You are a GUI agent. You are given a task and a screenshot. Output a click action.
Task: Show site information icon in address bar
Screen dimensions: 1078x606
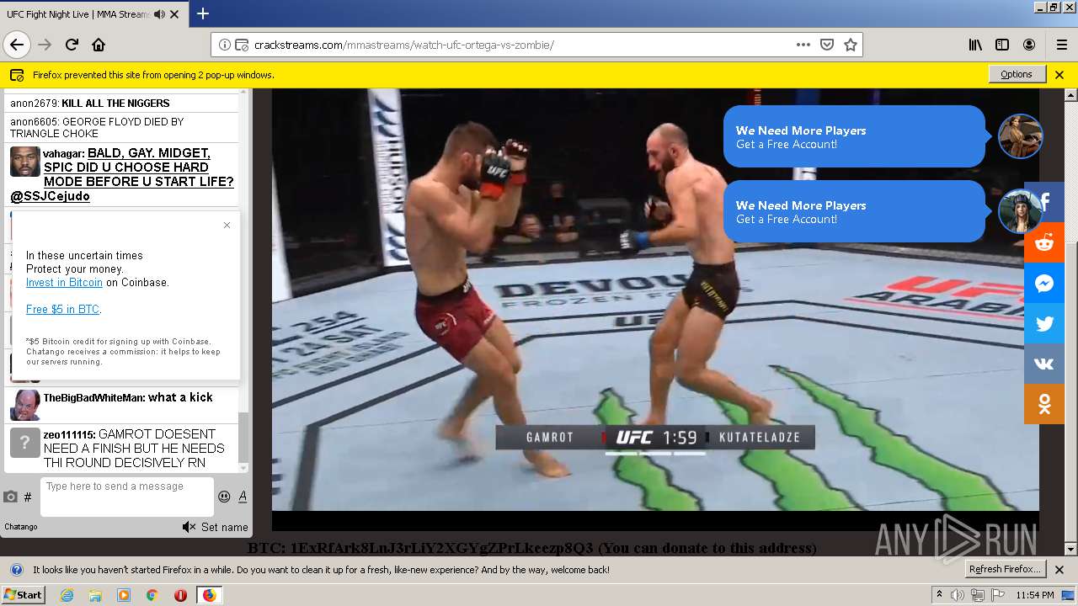[x=225, y=45]
